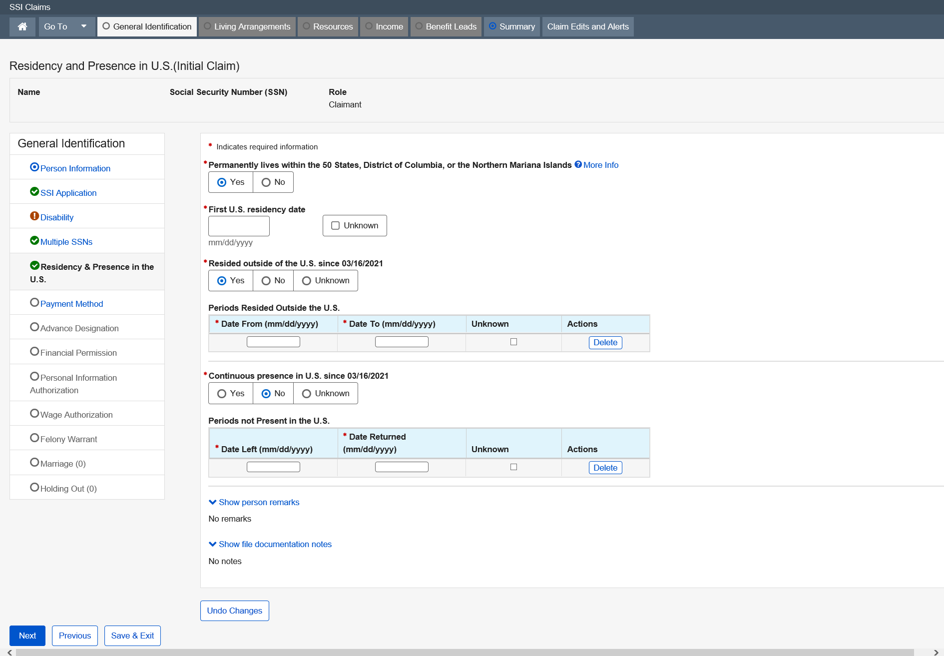Click the Save & Exit button

[x=132, y=636]
